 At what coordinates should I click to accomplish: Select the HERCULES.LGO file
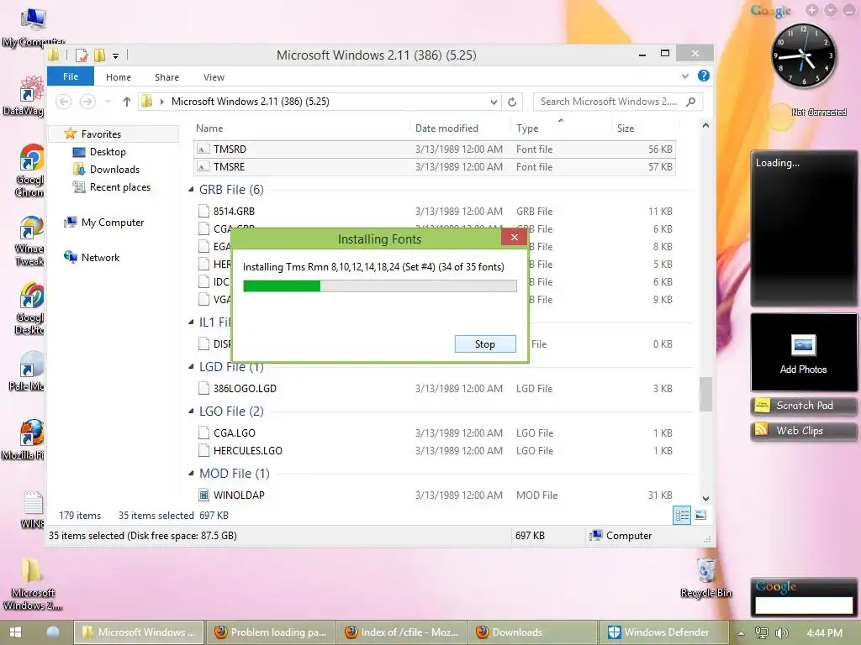[435, 450]
